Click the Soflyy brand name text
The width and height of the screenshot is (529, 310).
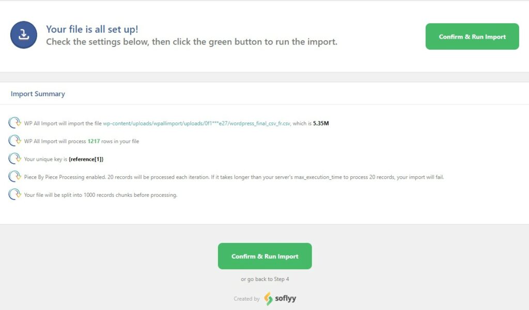285,298
